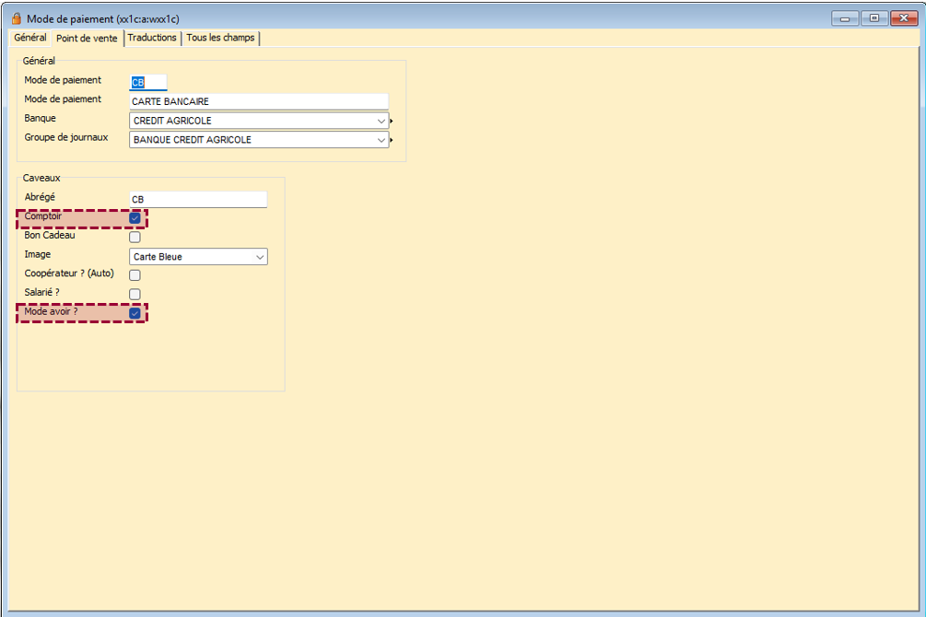Image resolution: width=926 pixels, height=617 pixels.
Task: Click the small arrow beside Groupe de journaux
Action: point(392,141)
